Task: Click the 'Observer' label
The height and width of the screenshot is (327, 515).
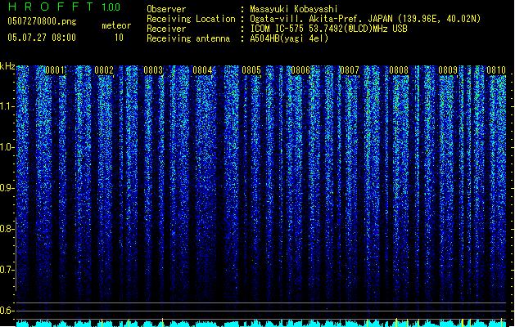Action: click(166, 9)
